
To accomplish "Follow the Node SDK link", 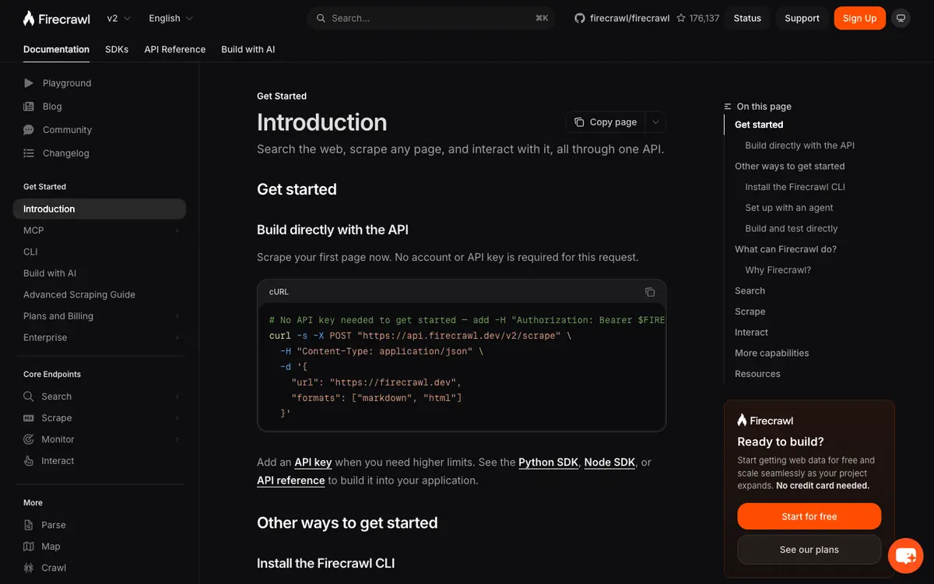I will [609, 463].
